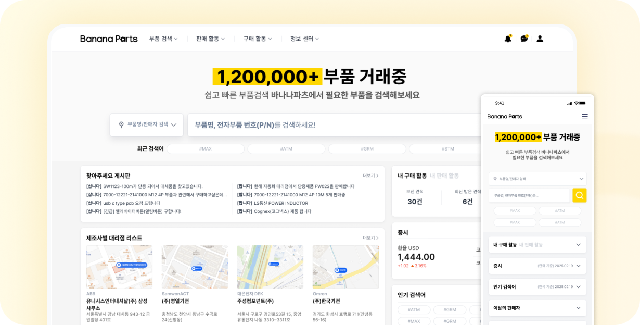This screenshot has height=325, width=640.
Task: Expand the mobile 증시 section
Action: (537, 266)
